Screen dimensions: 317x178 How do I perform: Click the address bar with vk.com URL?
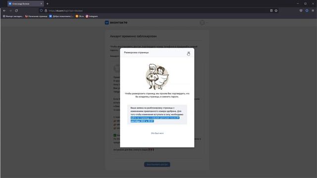(x=158, y=10)
